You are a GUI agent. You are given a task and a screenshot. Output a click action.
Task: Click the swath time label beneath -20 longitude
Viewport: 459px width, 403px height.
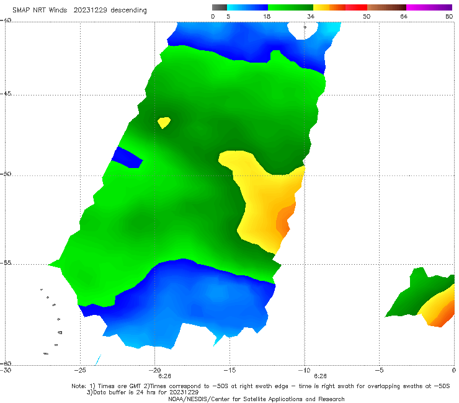164,376
